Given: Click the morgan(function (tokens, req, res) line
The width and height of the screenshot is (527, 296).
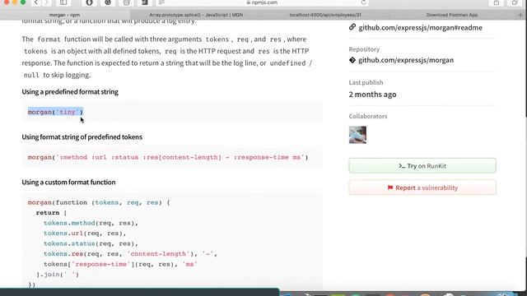Looking at the screenshot, I should (x=99, y=202).
